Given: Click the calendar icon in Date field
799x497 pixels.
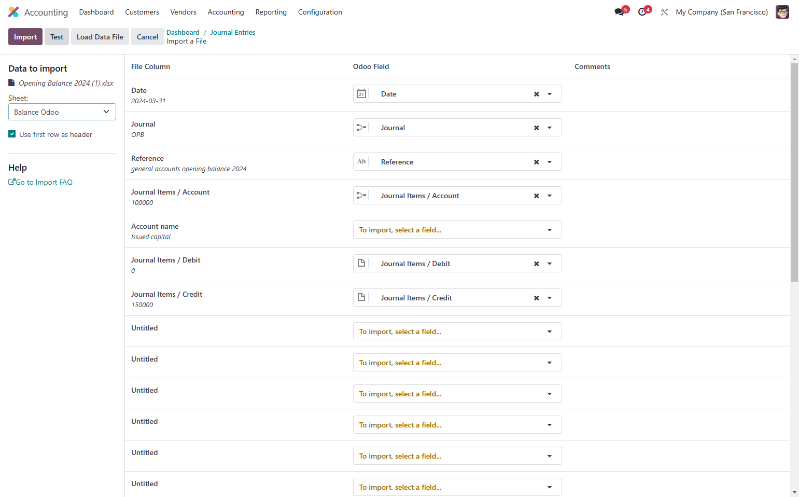Looking at the screenshot, I should click(x=361, y=94).
